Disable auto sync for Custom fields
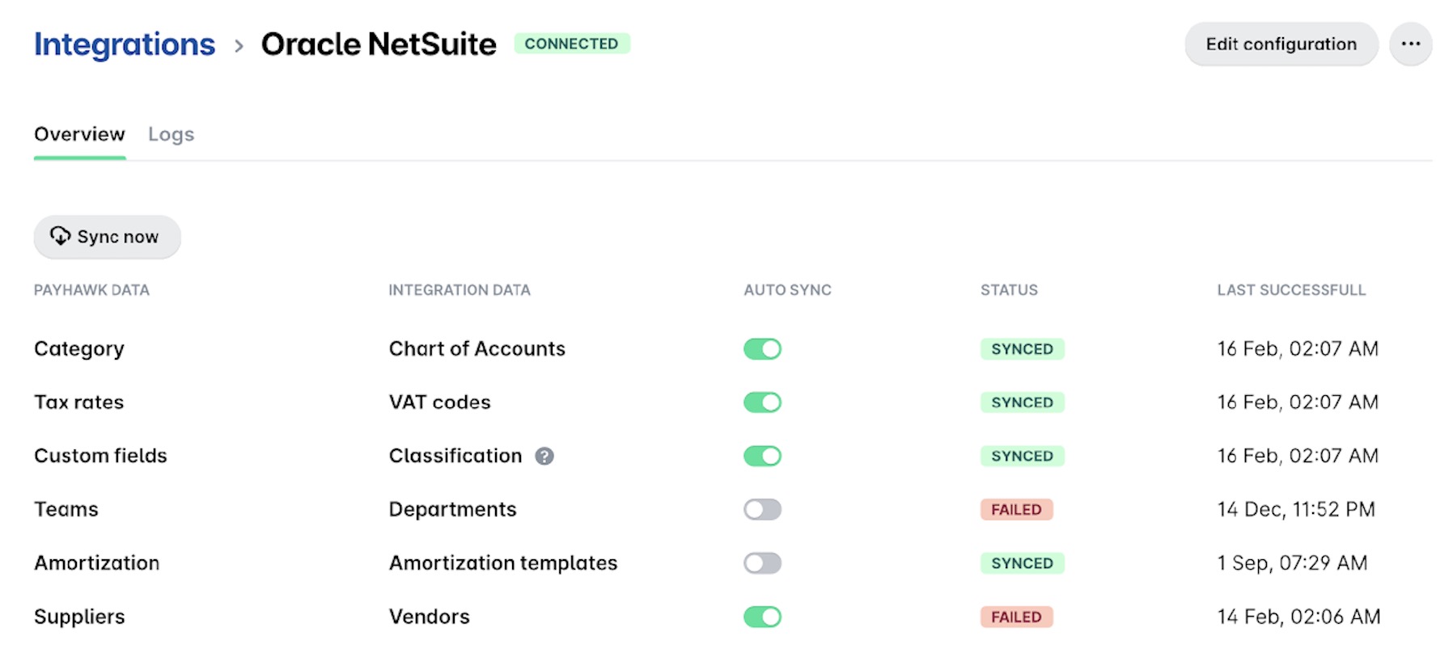 (x=762, y=456)
